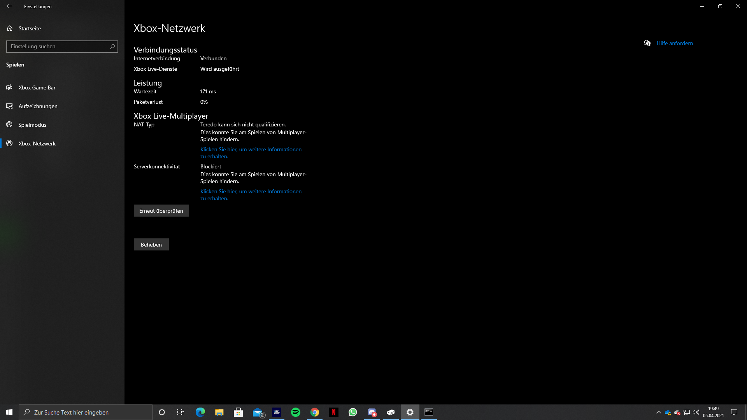The height and width of the screenshot is (420, 747).
Task: Open the Xbox Game Bar settings page
Action: tap(62, 87)
